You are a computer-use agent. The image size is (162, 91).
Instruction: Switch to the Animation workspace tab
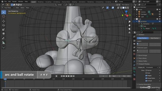(x=82, y=2)
